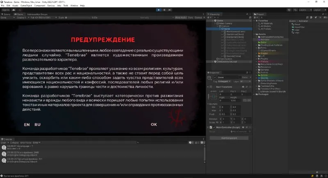Viewport: 328px width, 178px height.
Task: Click the Sign in button
Action: click(x=6, y=10)
